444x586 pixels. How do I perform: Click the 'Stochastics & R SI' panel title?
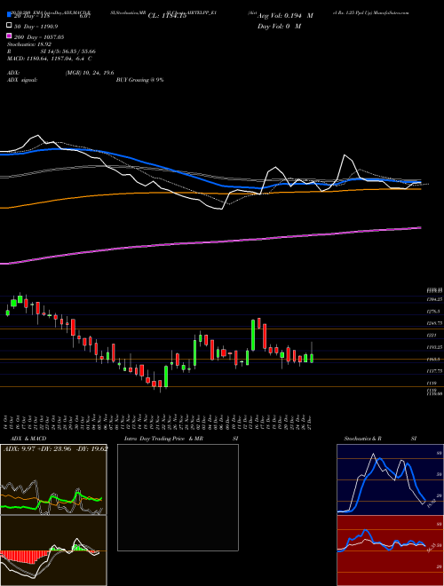380,439
